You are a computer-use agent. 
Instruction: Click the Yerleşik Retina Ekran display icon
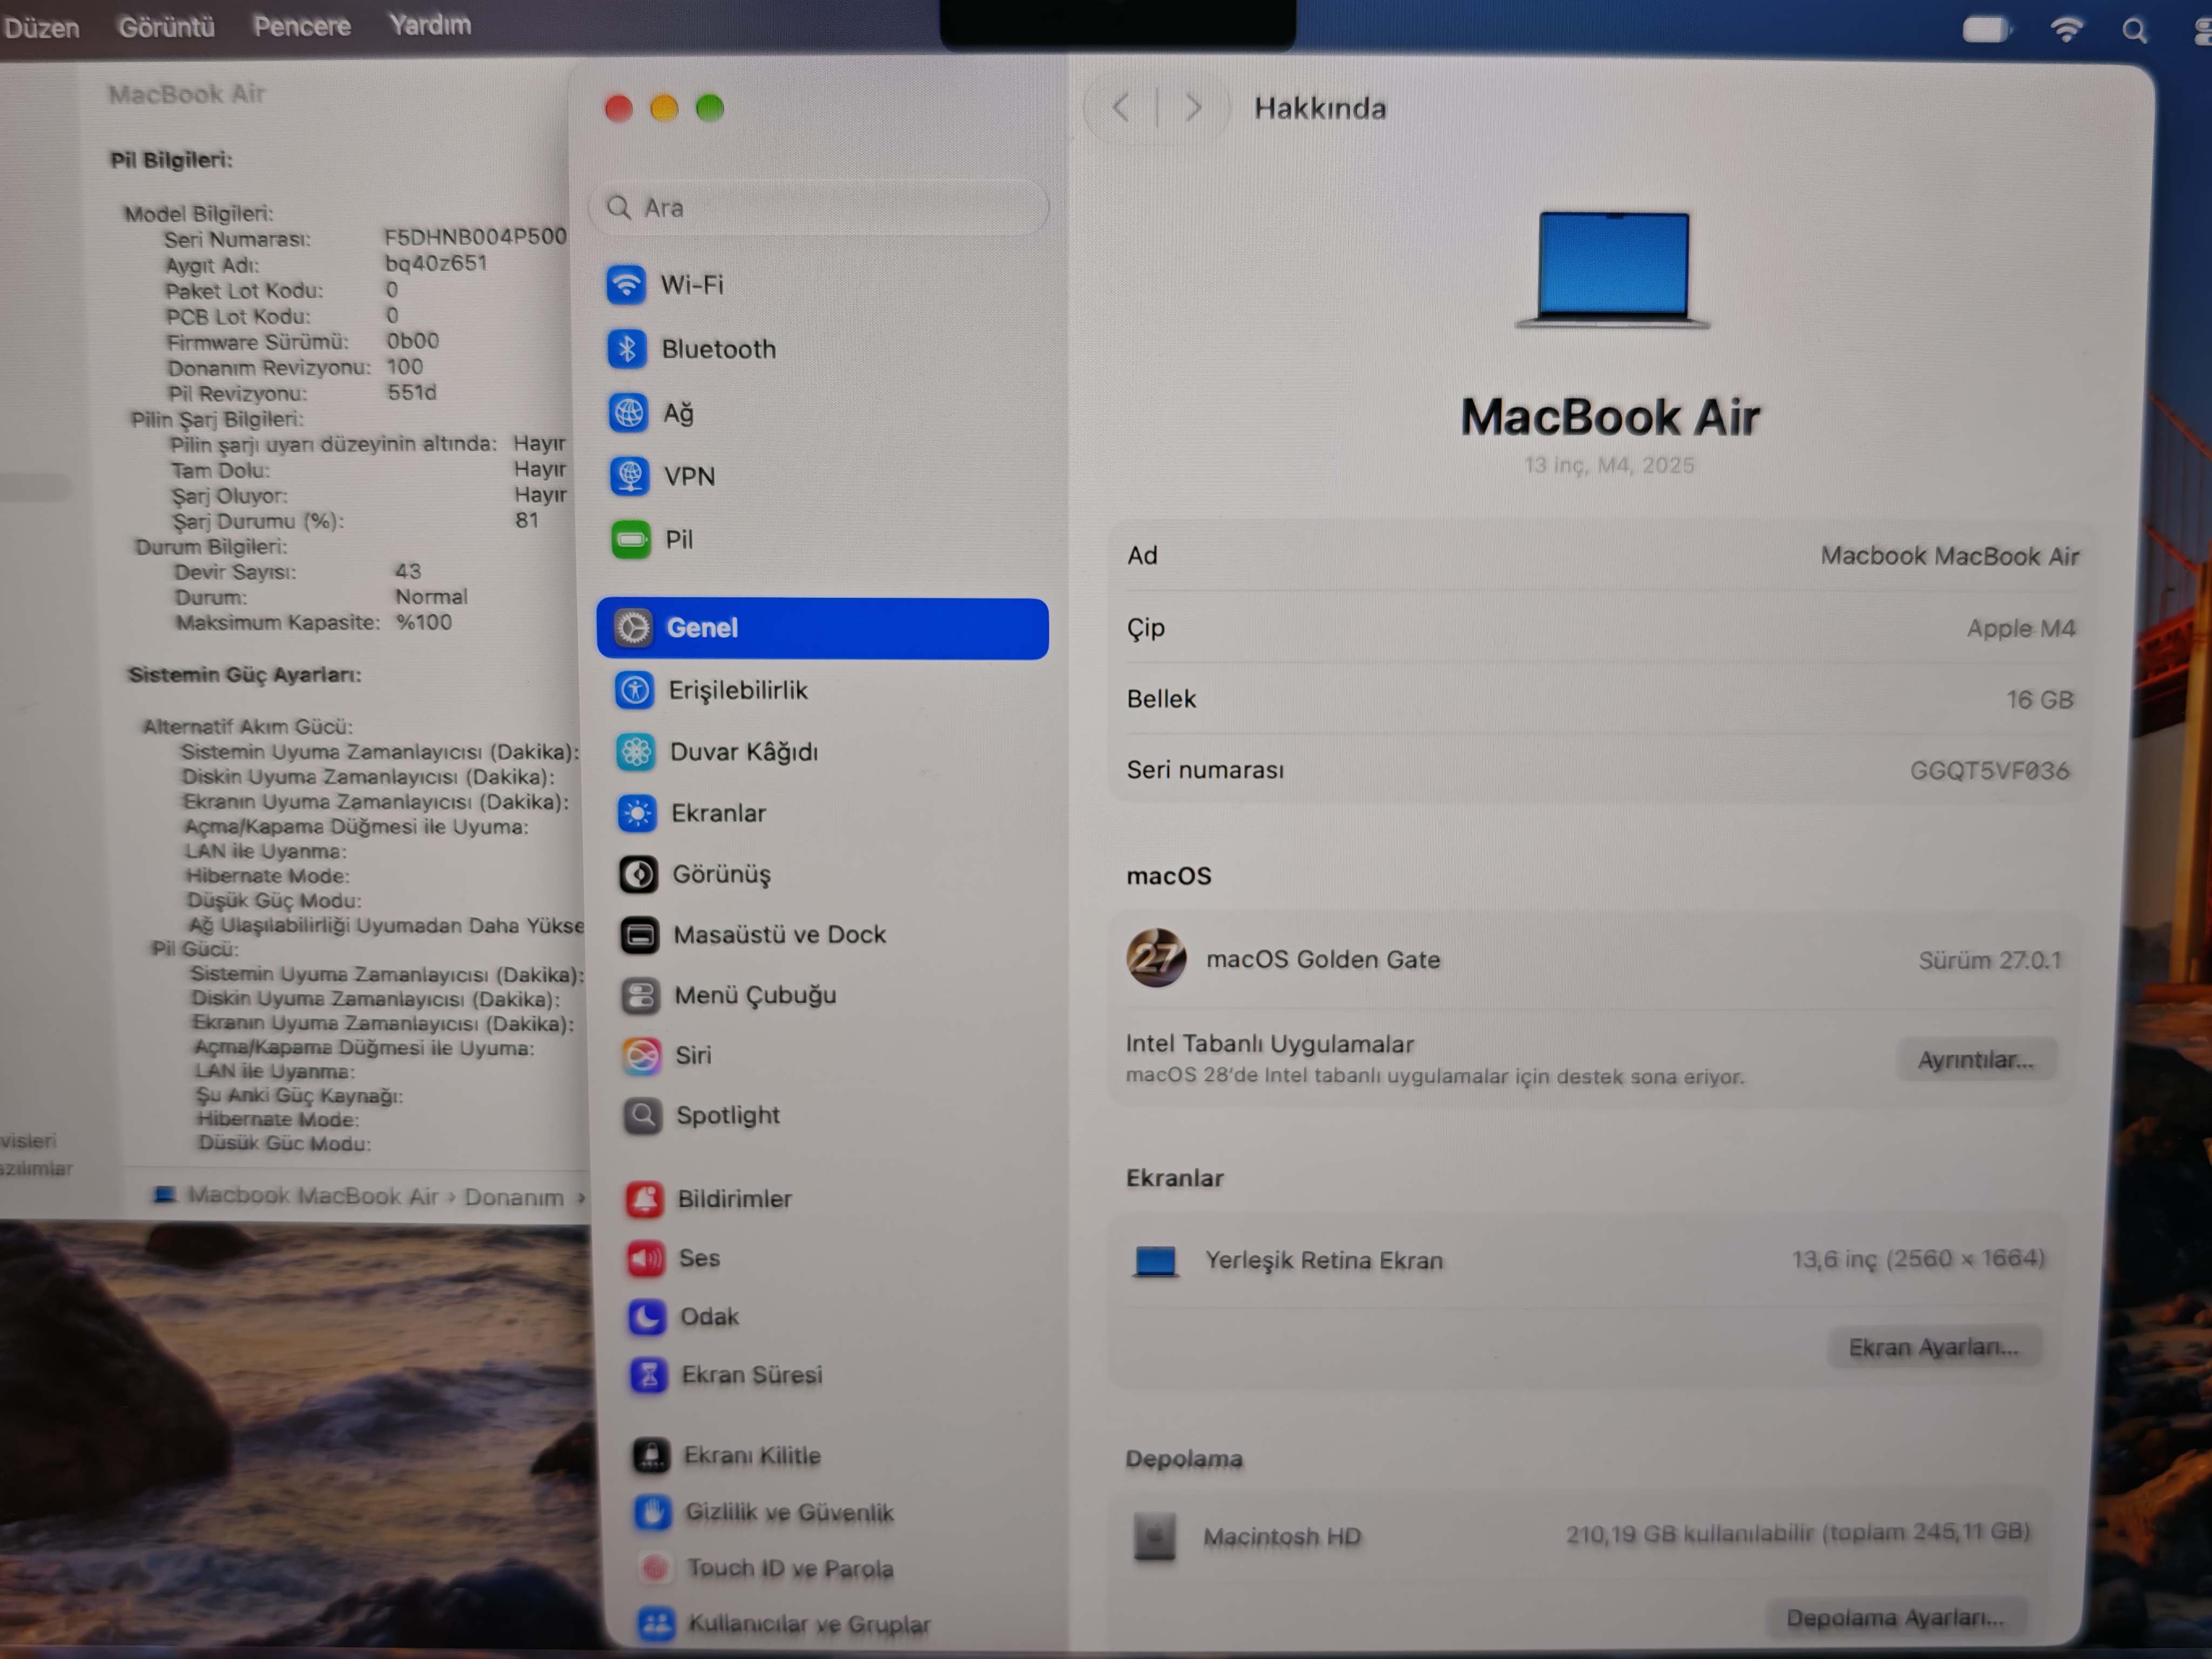coord(1155,1261)
